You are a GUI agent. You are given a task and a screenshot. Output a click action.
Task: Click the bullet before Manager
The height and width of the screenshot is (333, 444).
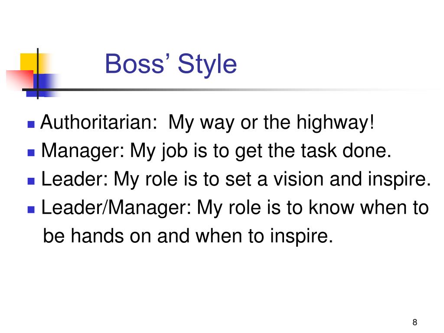[31, 153]
